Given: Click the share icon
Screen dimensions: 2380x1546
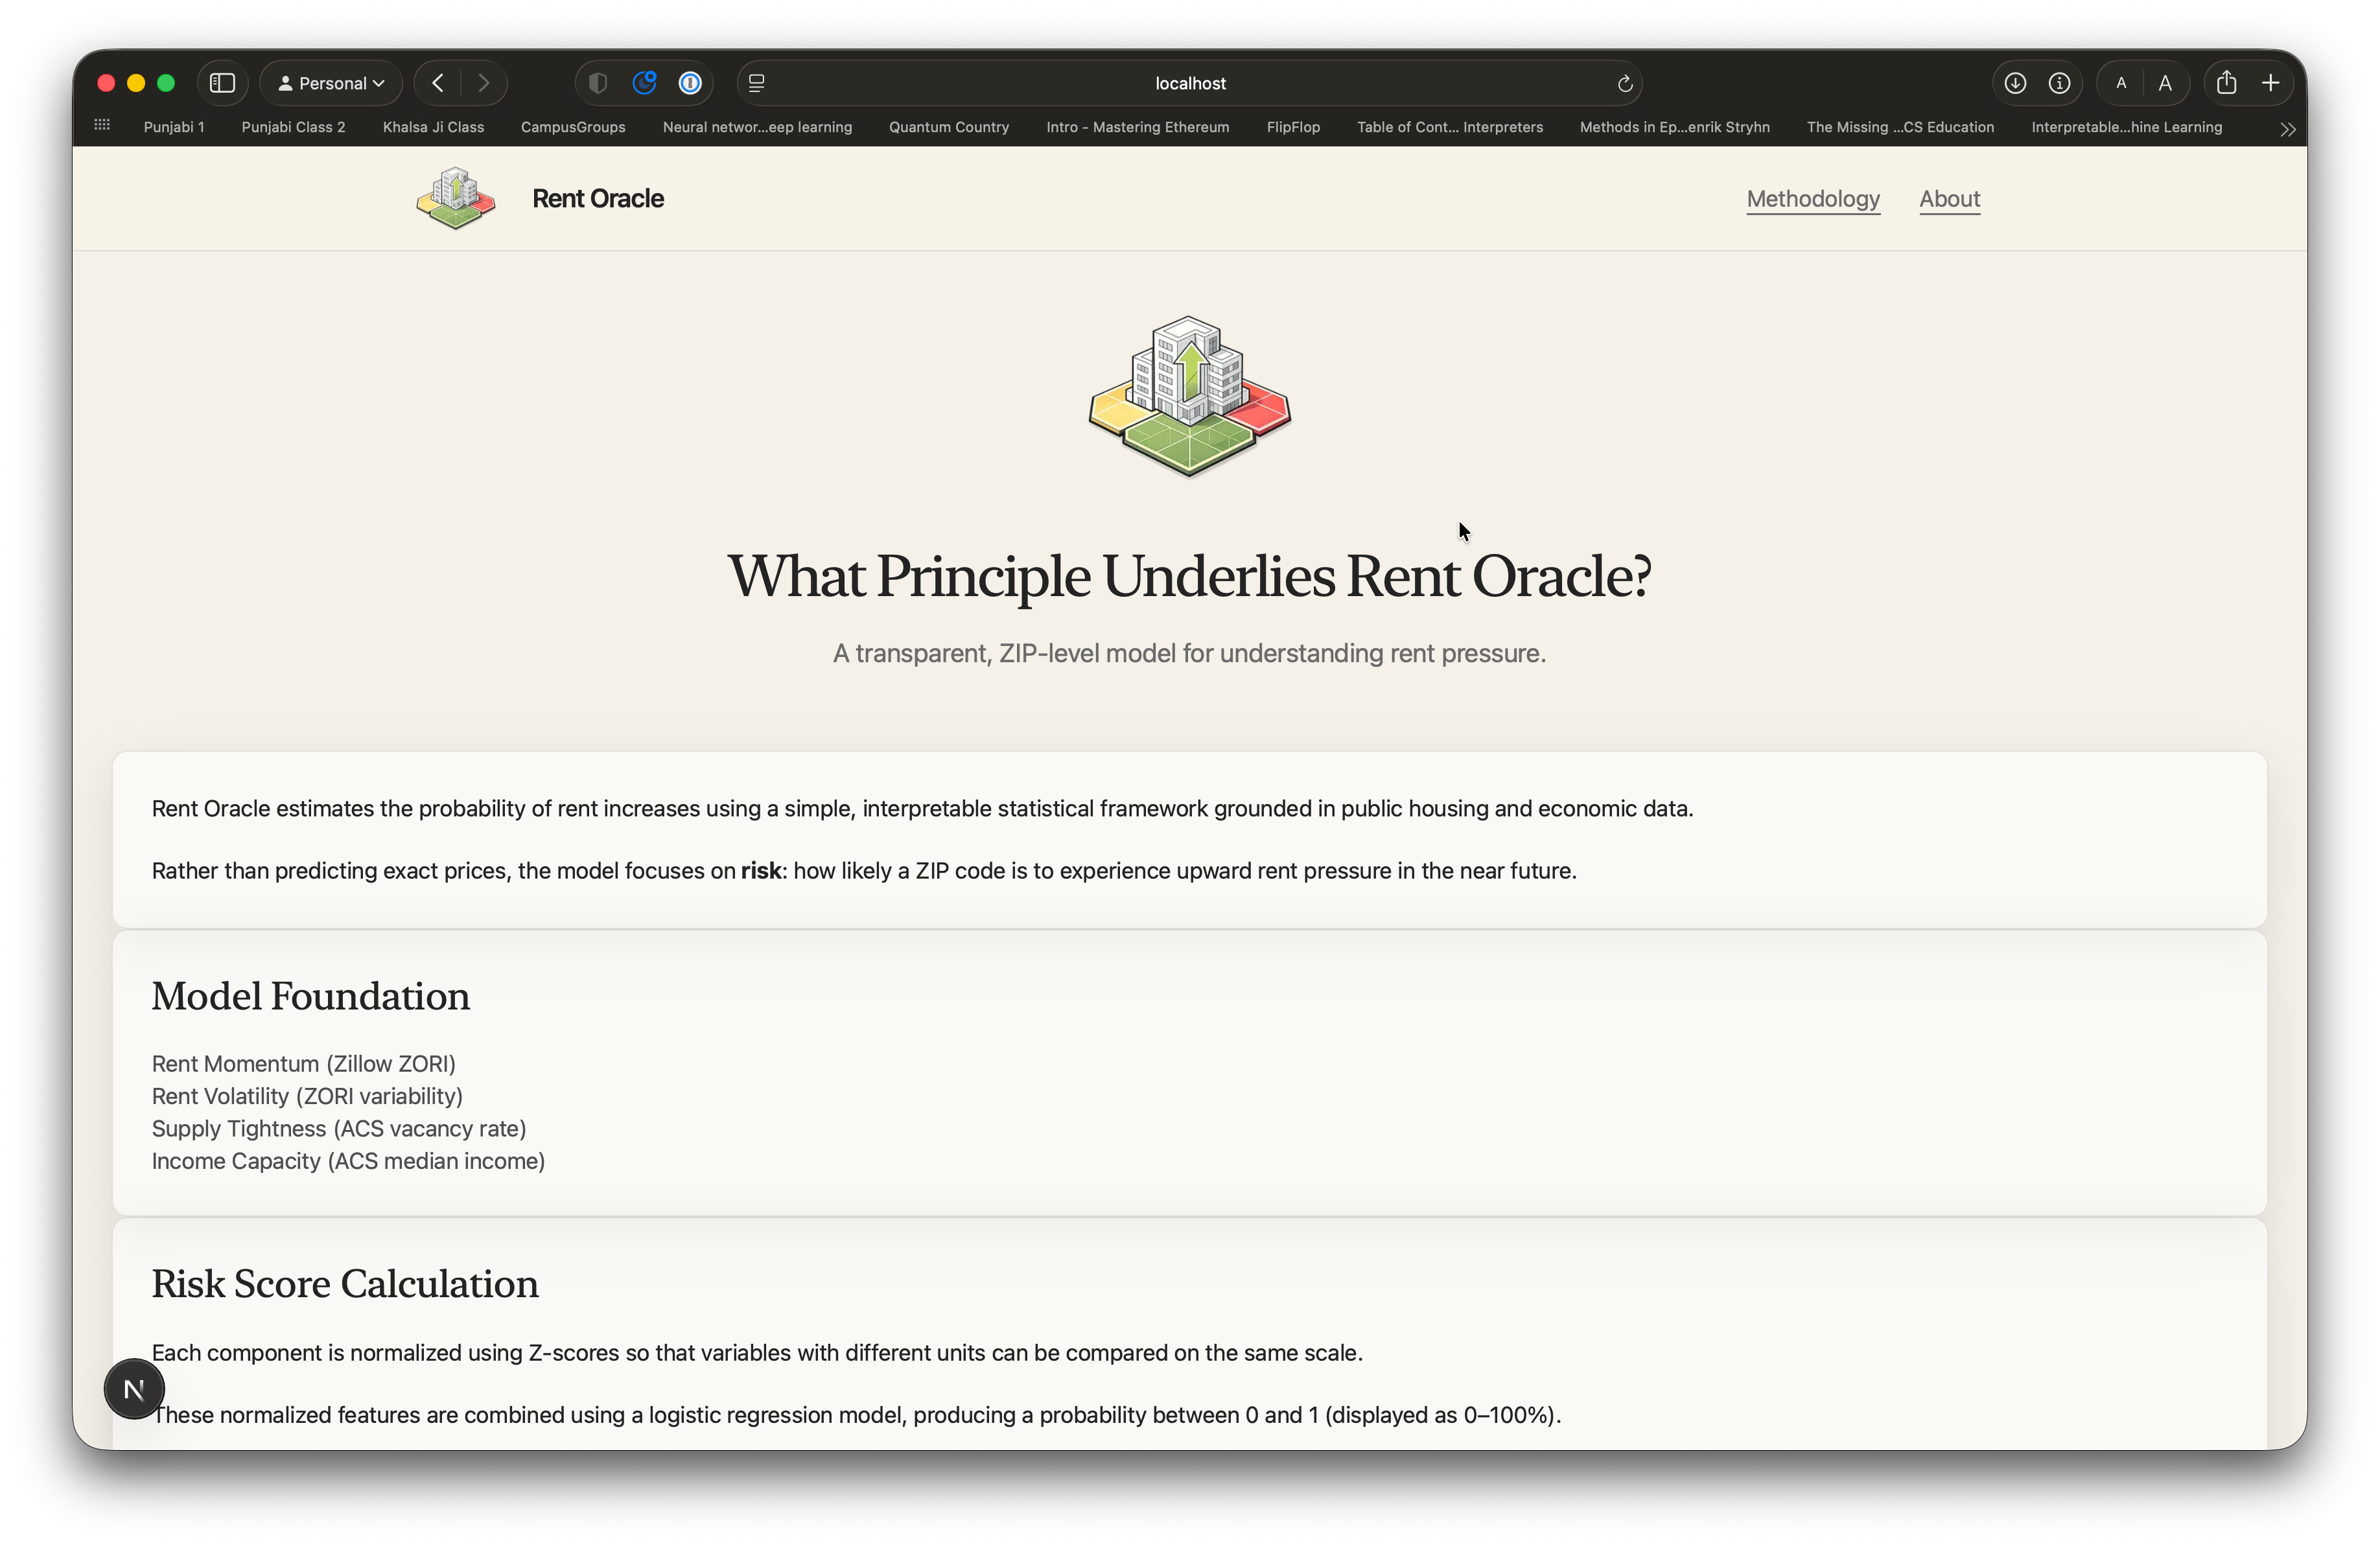Looking at the screenshot, I should tap(2226, 83).
